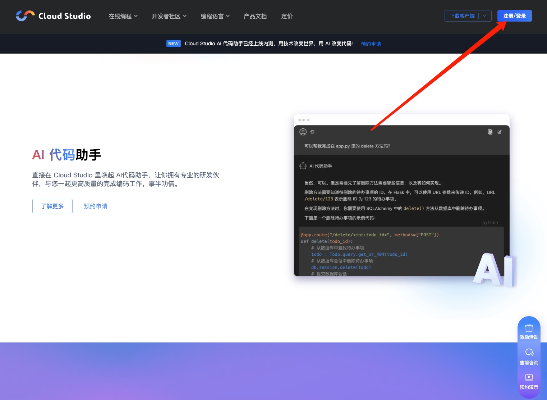Image resolution: width=547 pixels, height=400 pixels.
Task: Expand the 在线编程 dropdown menu
Action: (123, 16)
